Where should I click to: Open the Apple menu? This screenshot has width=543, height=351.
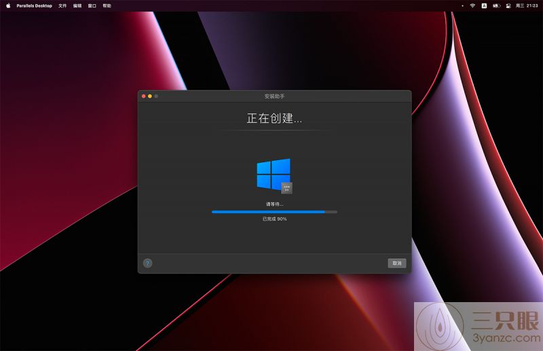[x=8, y=5]
